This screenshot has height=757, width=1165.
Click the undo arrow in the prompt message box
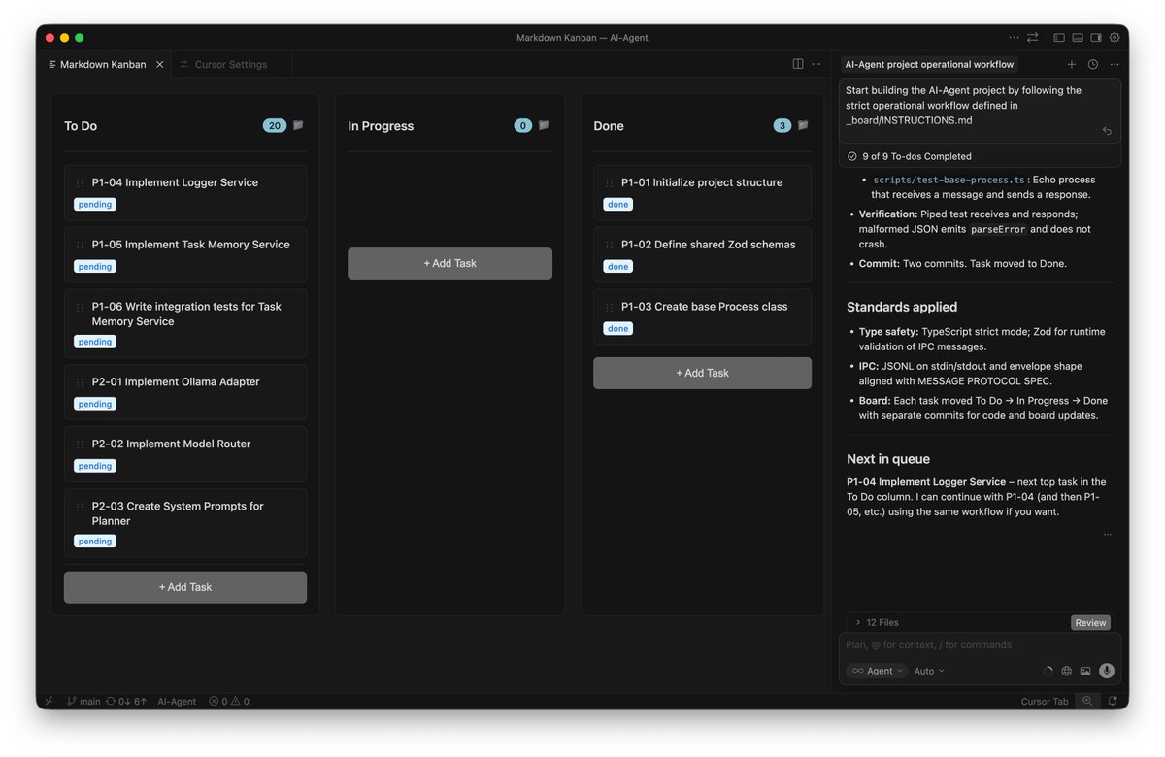click(x=1107, y=130)
